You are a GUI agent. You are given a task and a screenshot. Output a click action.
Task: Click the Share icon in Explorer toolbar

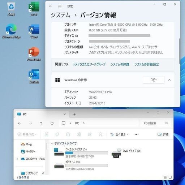(90, 134)
